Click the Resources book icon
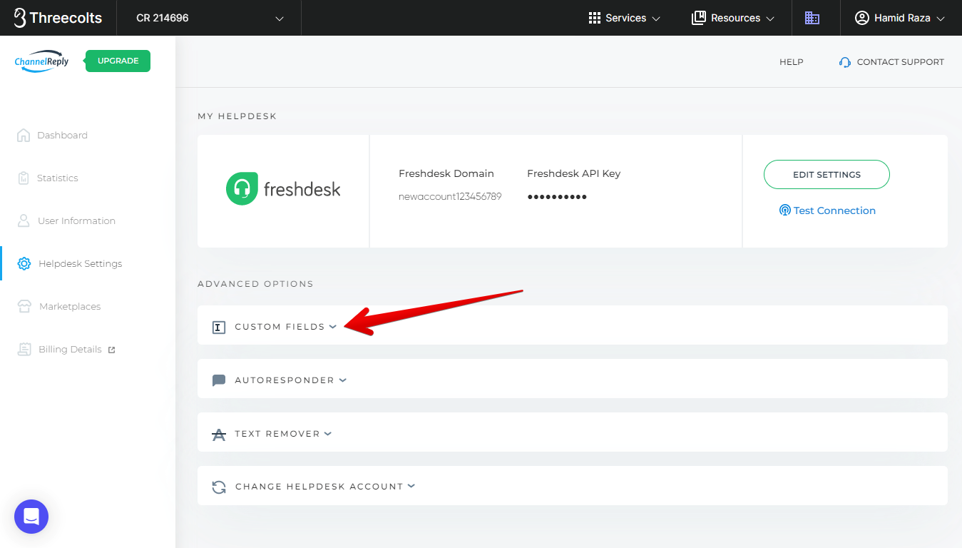The image size is (962, 548). tap(699, 18)
